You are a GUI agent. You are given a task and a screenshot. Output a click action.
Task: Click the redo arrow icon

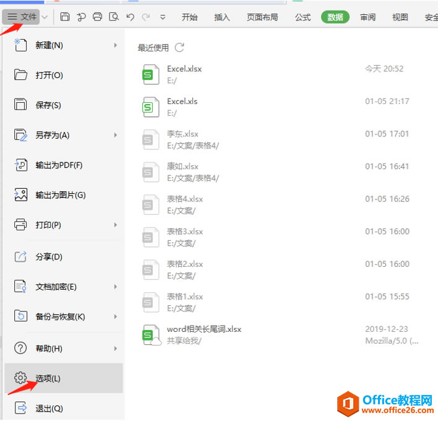click(146, 17)
